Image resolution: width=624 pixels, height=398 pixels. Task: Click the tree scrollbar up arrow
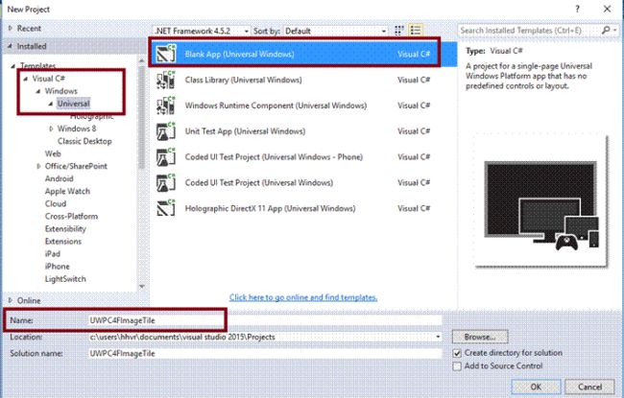click(142, 60)
